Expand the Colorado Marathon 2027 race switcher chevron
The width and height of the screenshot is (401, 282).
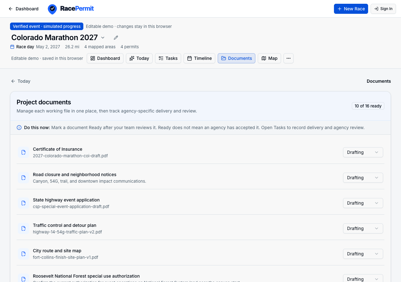[x=103, y=38]
